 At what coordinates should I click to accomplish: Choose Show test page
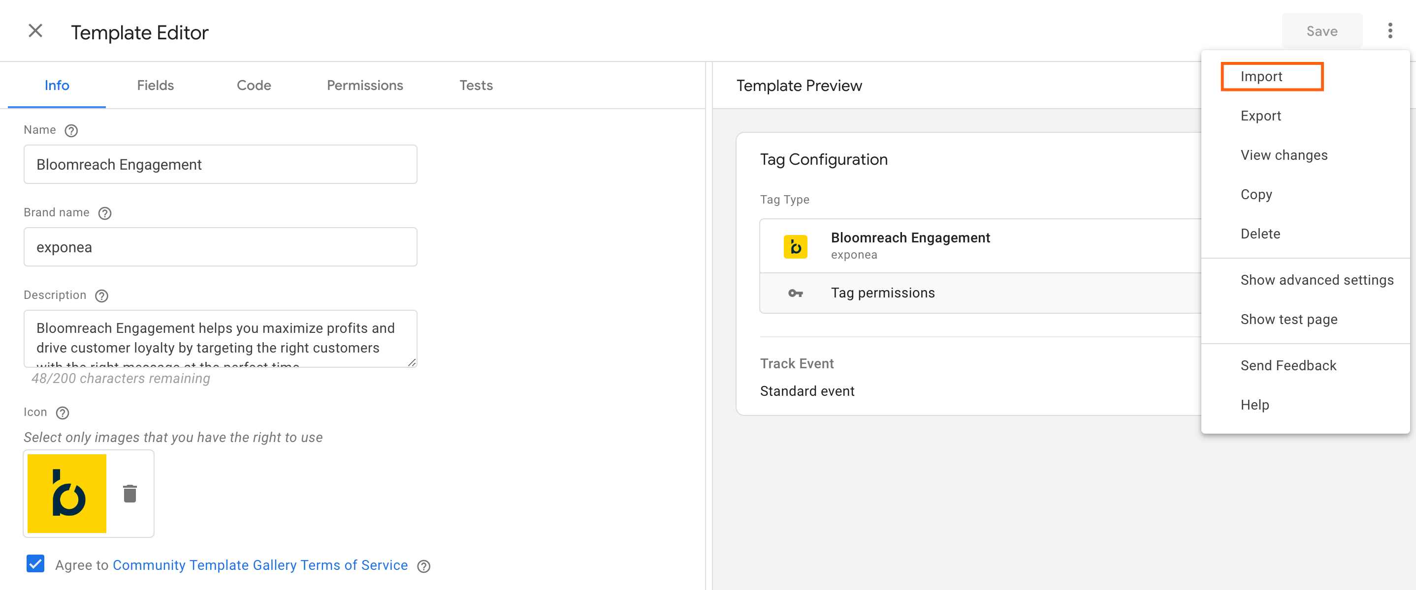(x=1305, y=320)
